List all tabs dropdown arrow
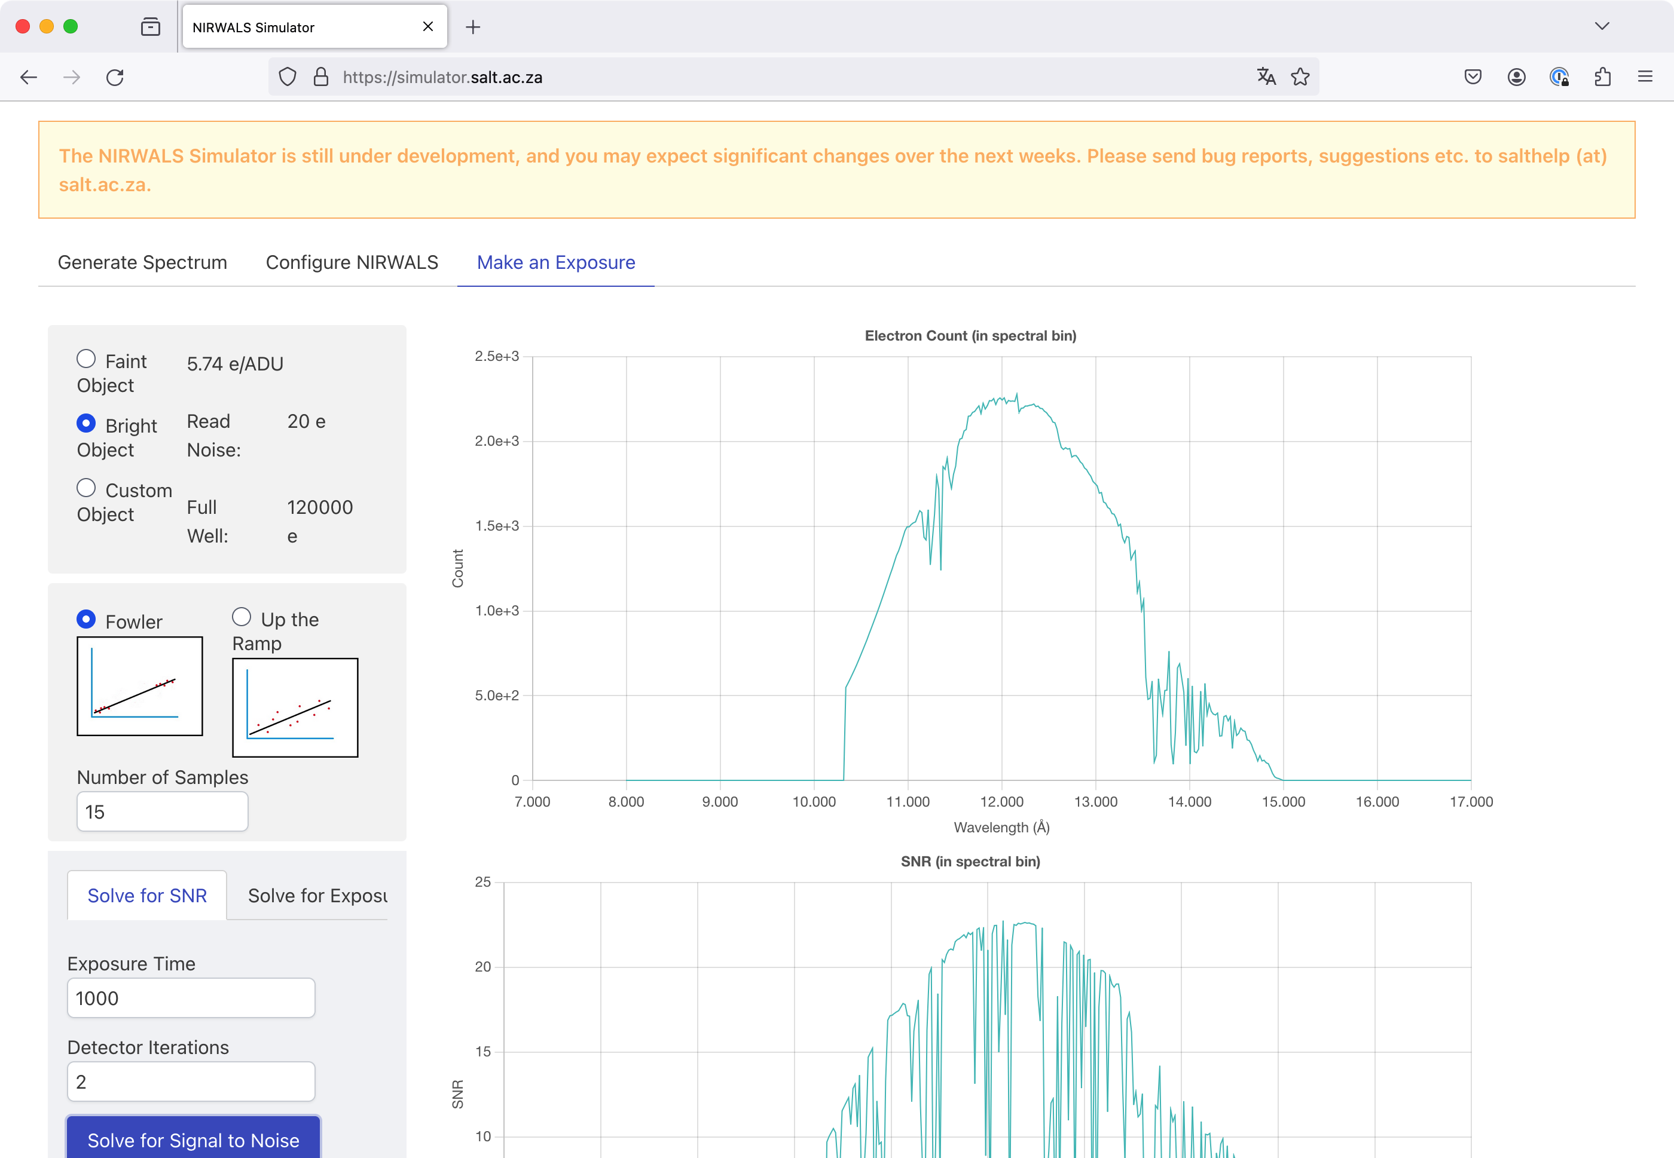 tap(1602, 27)
